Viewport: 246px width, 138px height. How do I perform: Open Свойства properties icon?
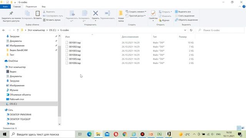[x=153, y=13]
